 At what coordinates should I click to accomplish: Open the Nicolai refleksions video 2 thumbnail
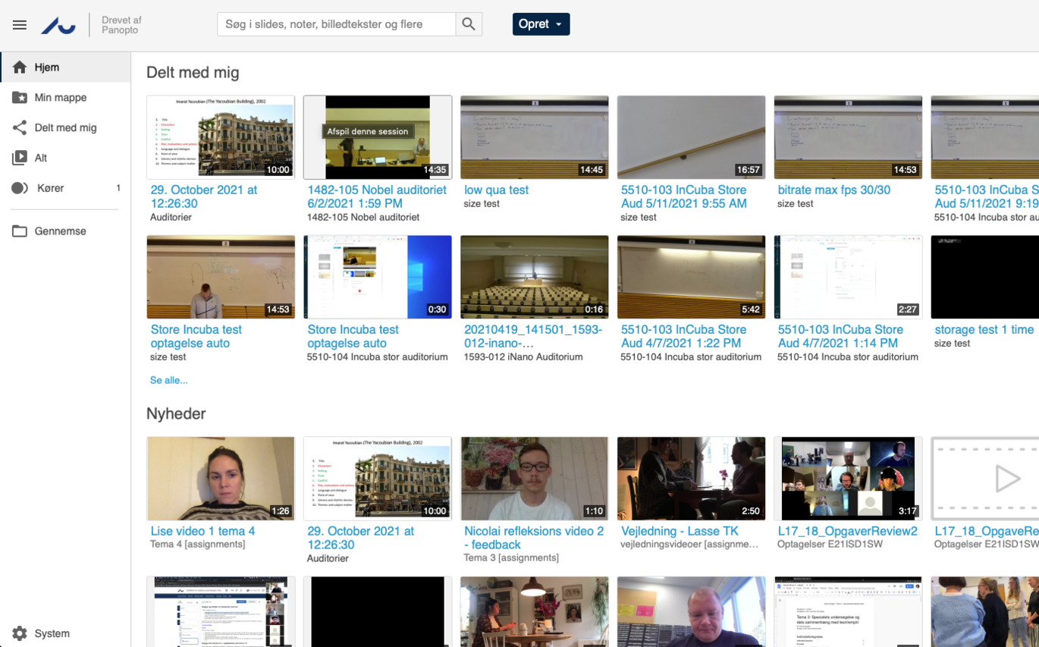(534, 478)
